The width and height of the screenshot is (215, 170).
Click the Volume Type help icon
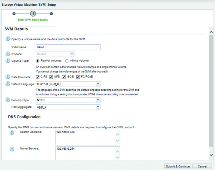point(8,61)
